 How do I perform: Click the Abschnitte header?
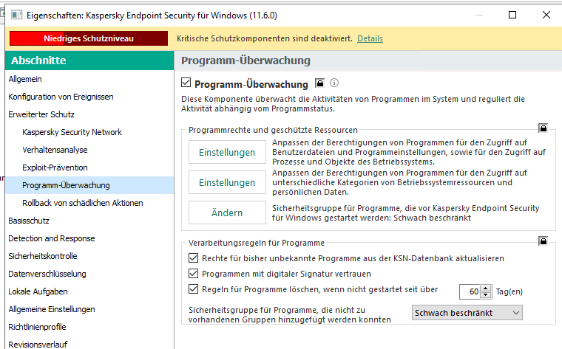[89, 61]
